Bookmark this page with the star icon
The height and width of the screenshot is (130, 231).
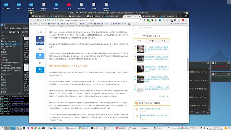point(140,20)
